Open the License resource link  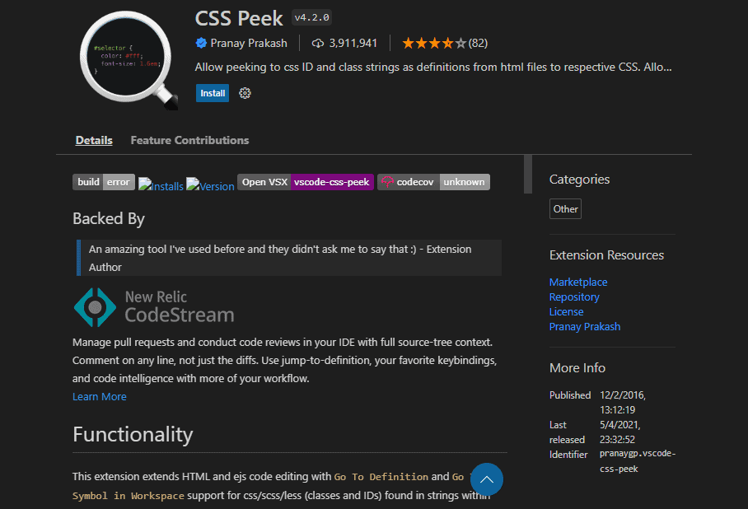(566, 311)
